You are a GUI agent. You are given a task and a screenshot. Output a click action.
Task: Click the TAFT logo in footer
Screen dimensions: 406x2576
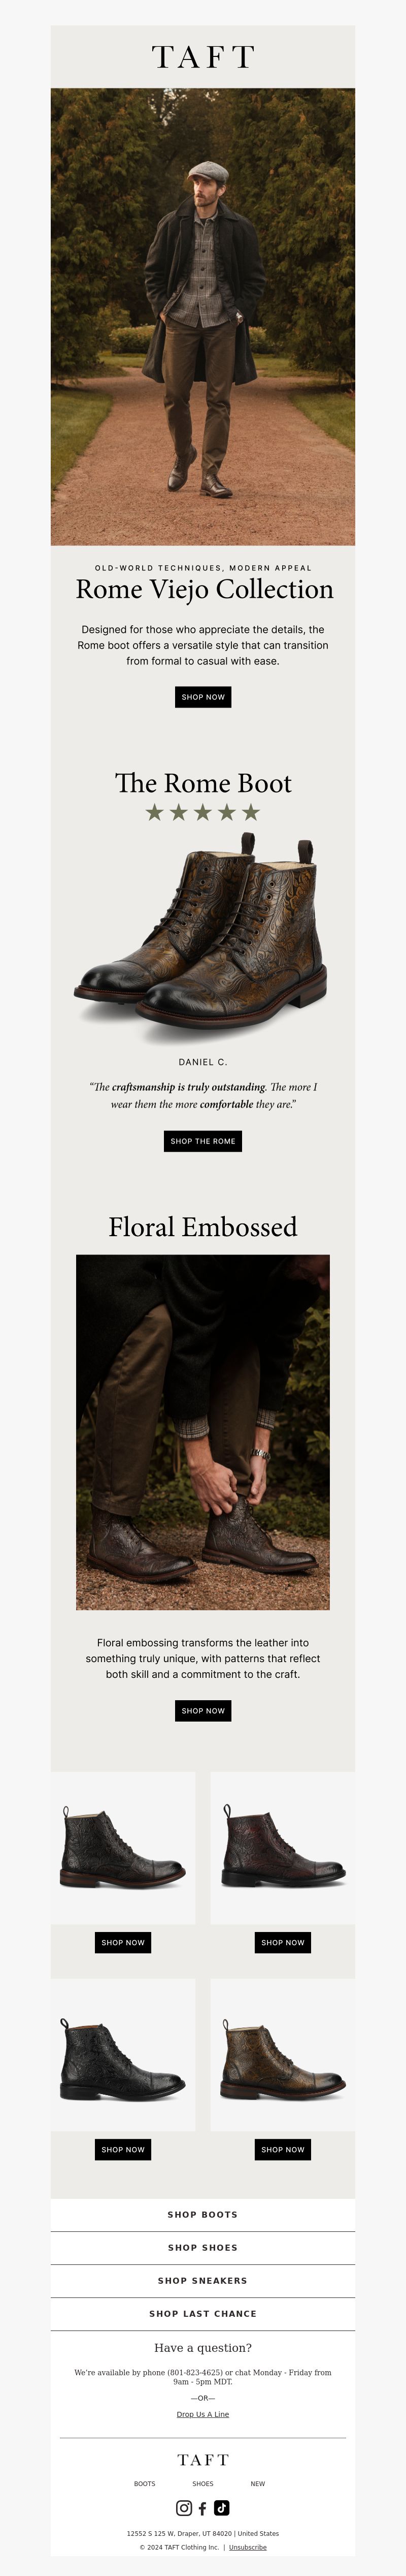202,2459
